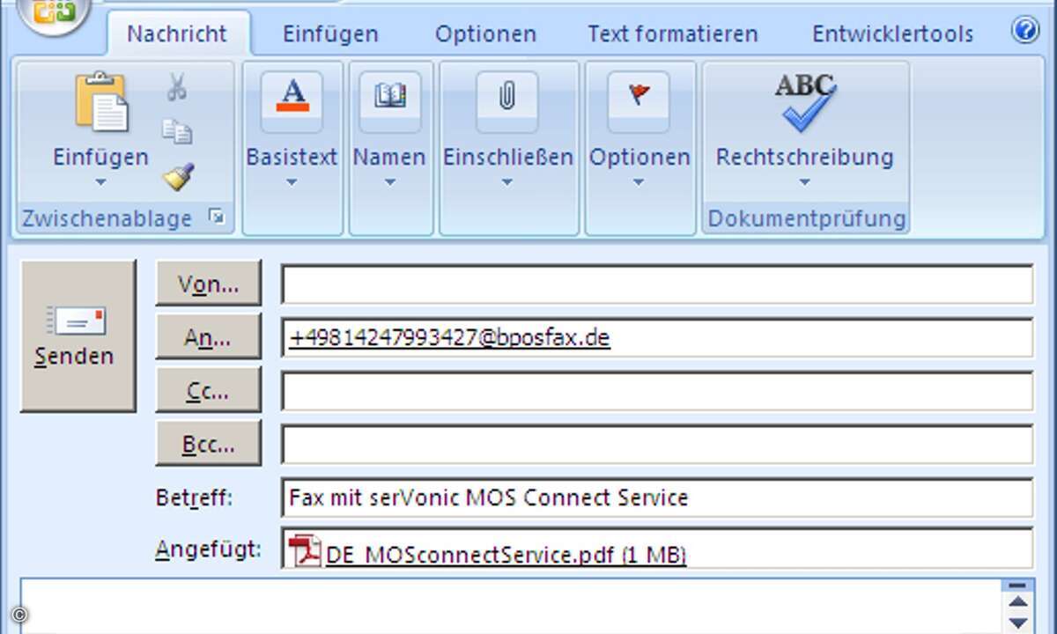Focus the empty Von input field
The width and height of the screenshot is (1057, 634).
pos(657,284)
